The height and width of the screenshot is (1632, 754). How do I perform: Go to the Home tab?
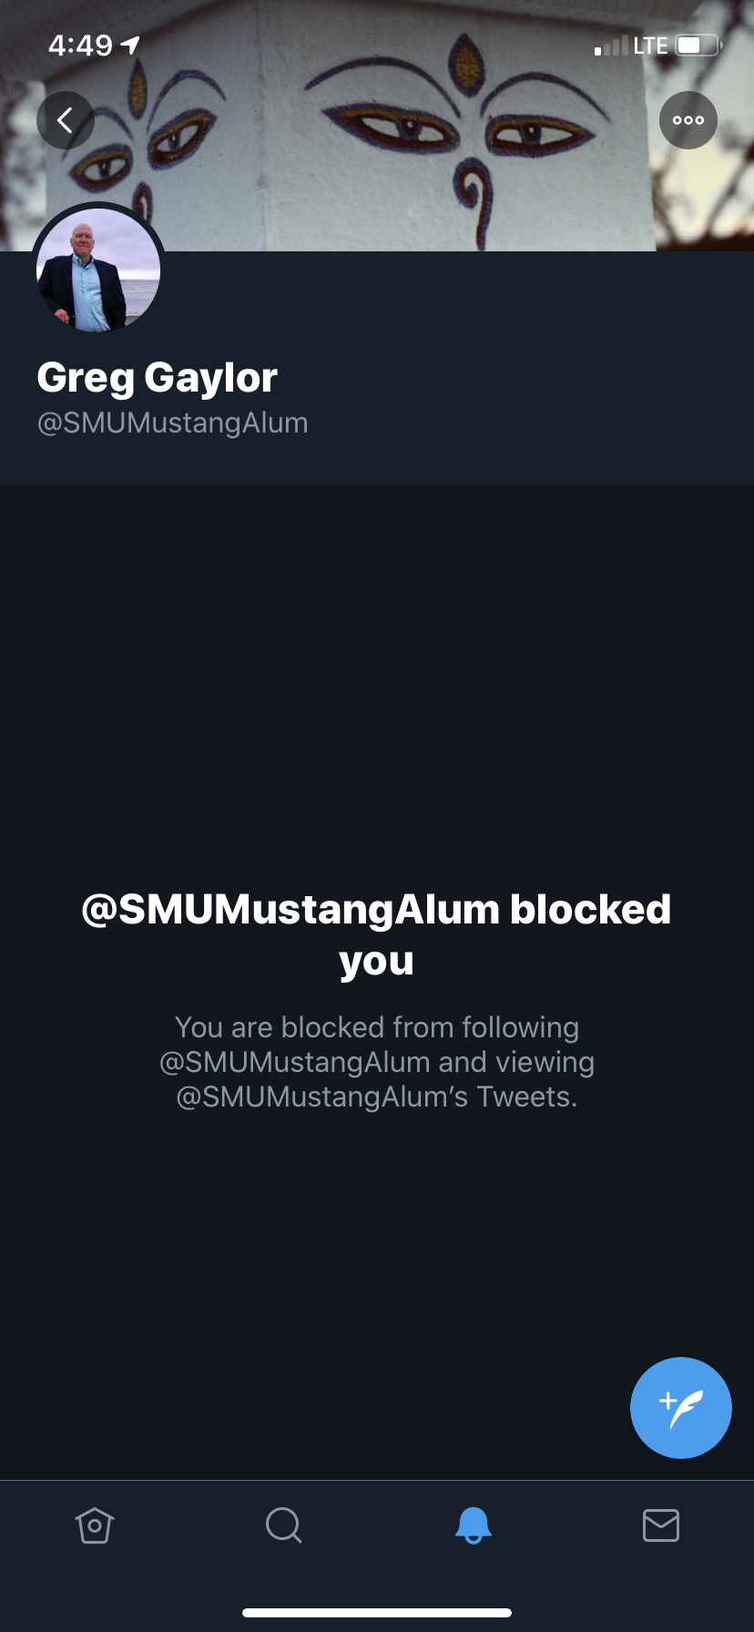[x=95, y=1525]
